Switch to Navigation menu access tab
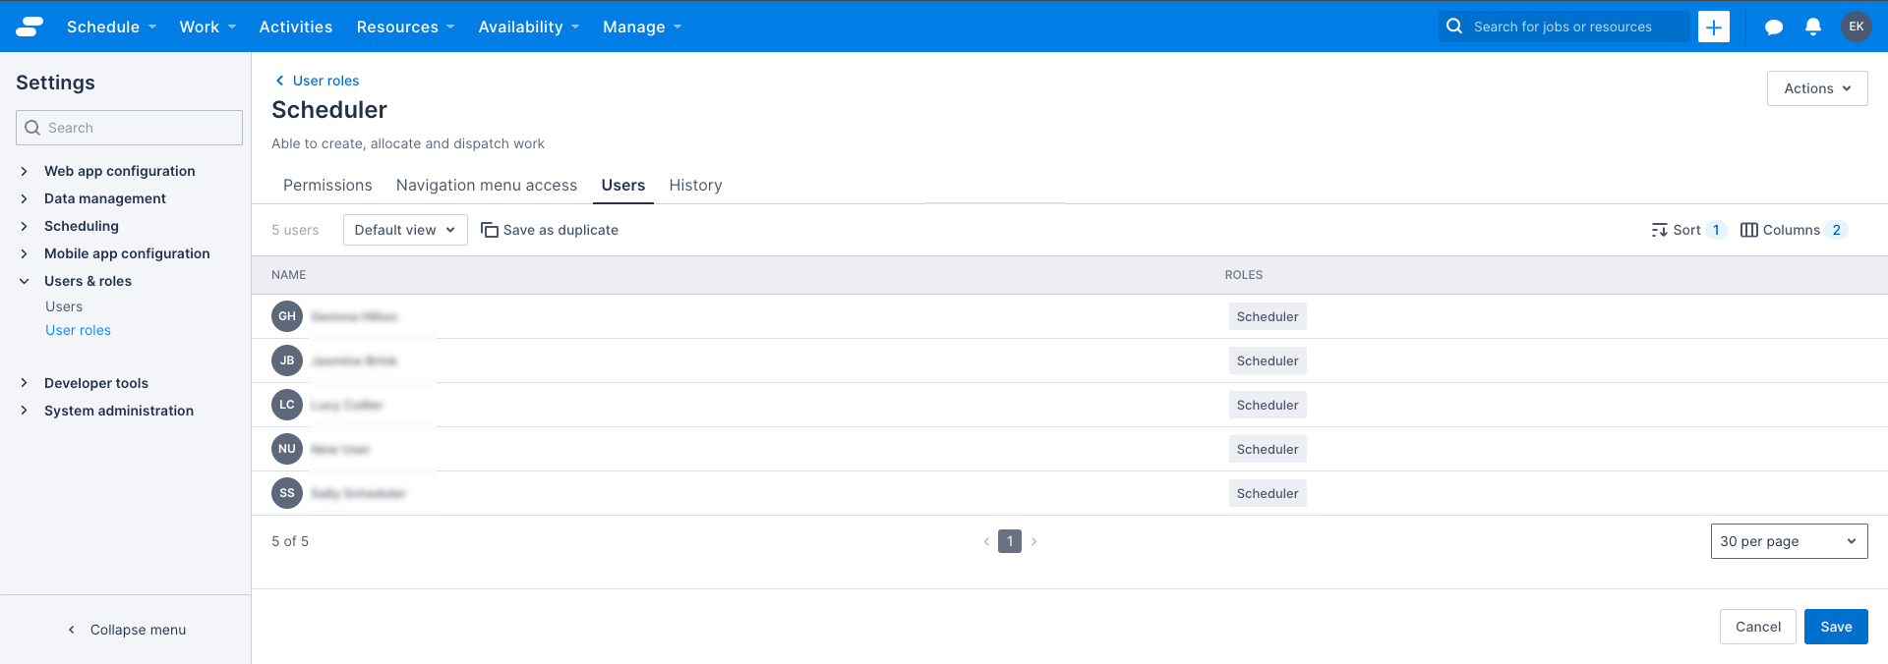The width and height of the screenshot is (1888, 664). pyautogui.click(x=487, y=185)
